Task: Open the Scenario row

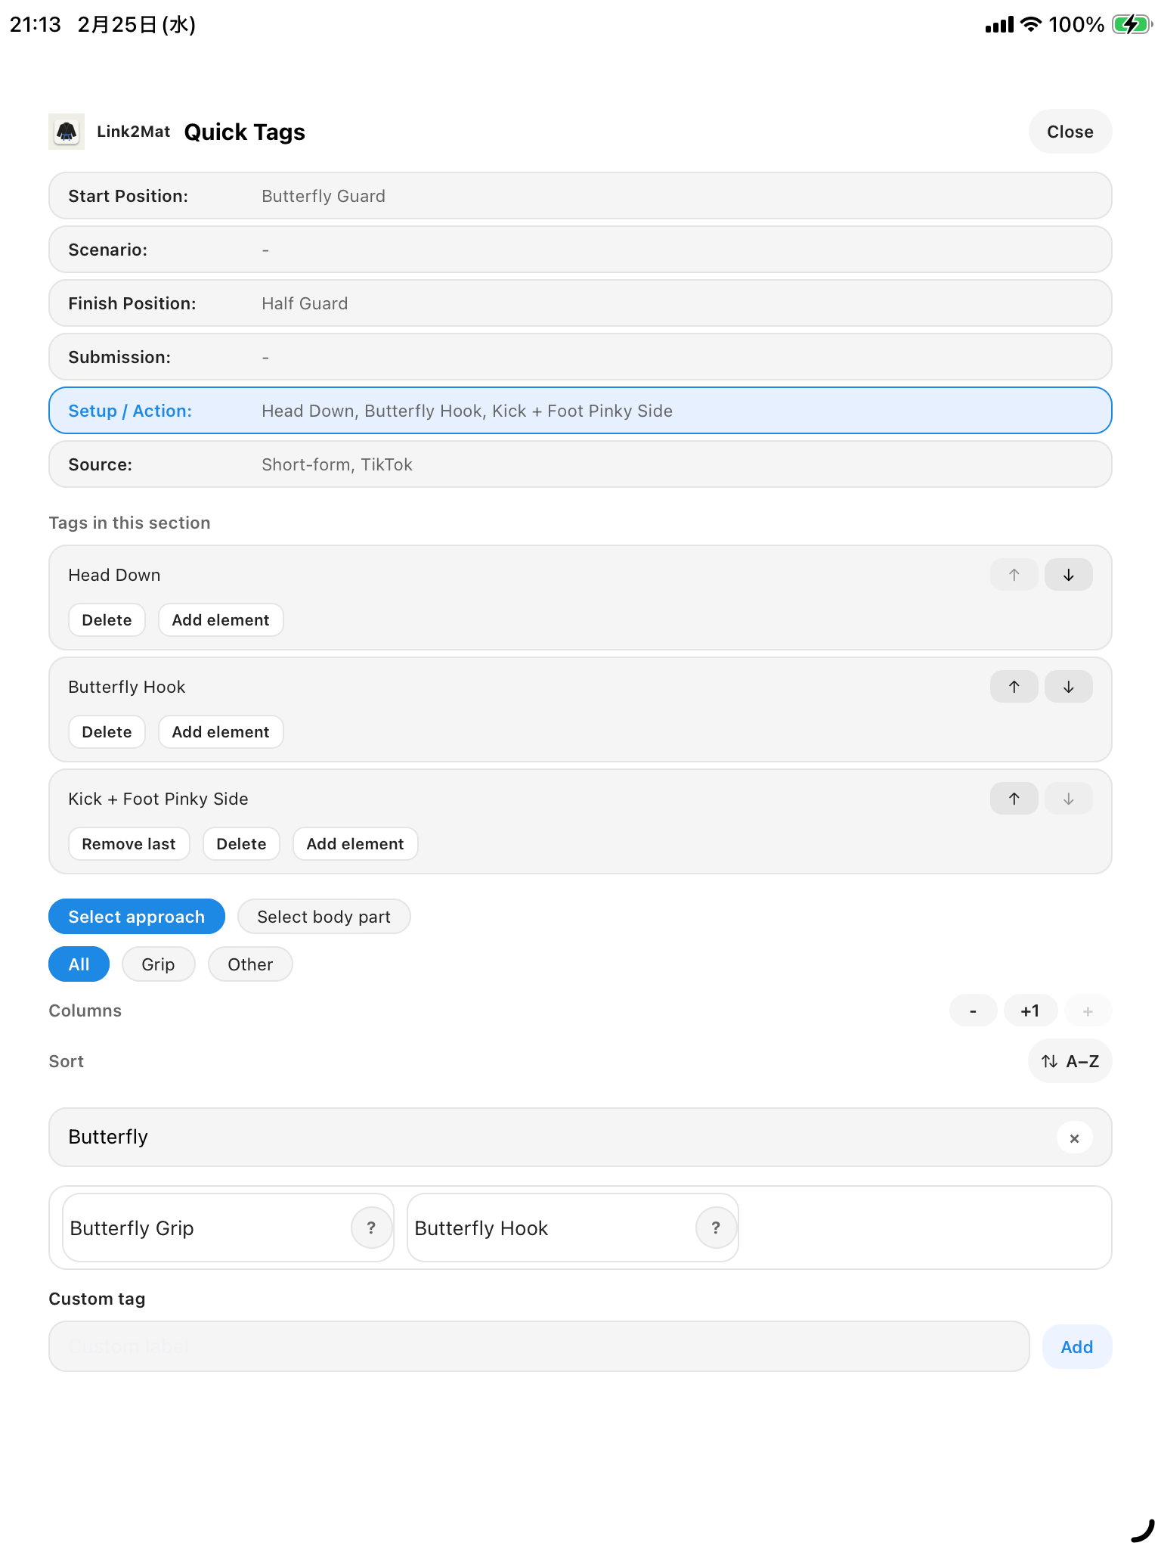Action: pyautogui.click(x=580, y=250)
